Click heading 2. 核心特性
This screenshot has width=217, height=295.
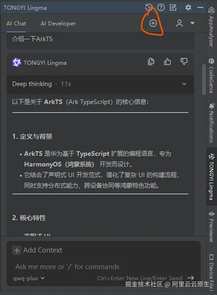click(29, 218)
